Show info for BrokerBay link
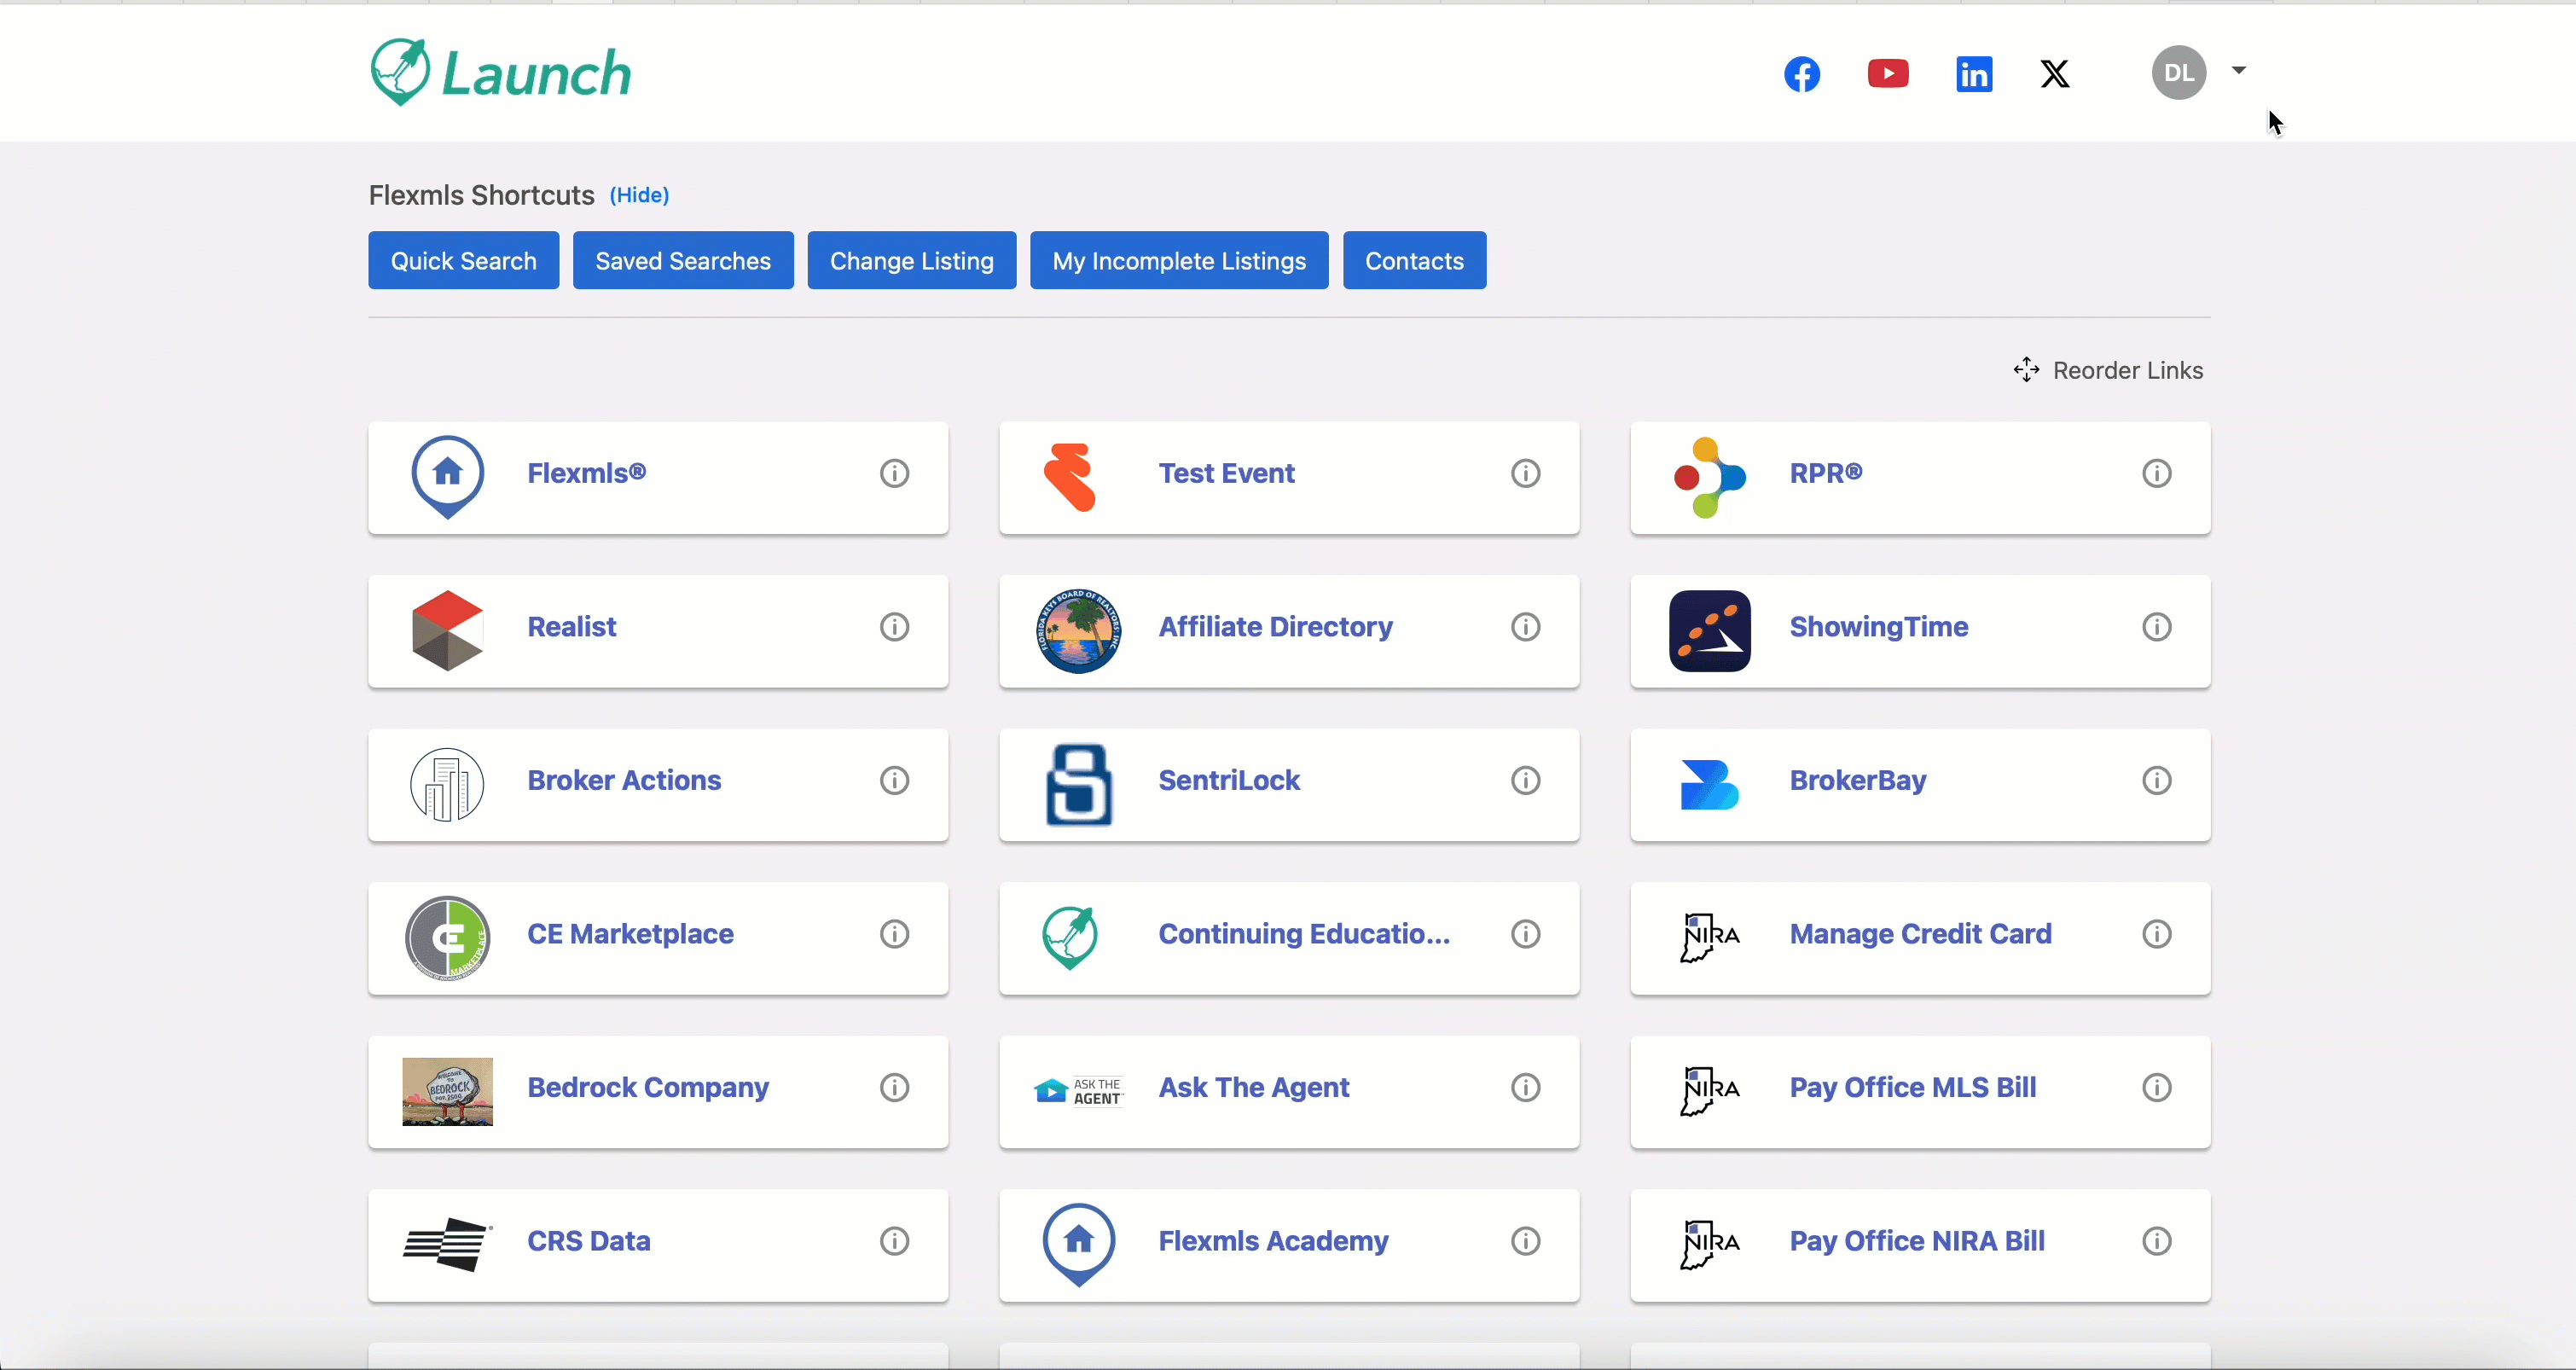2576x1370 pixels. coord(2156,780)
